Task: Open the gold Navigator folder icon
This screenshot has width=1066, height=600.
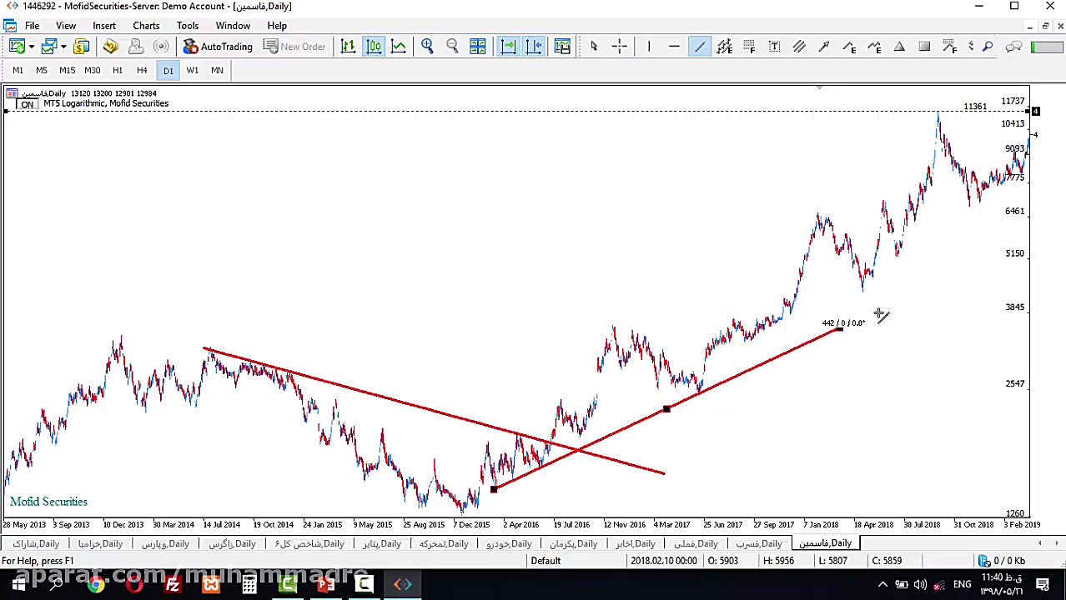Action: pyautogui.click(x=110, y=47)
